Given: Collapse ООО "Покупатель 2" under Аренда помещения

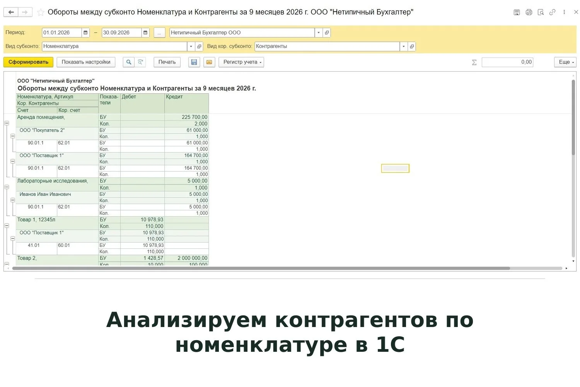Looking at the screenshot, I should coord(13,136).
